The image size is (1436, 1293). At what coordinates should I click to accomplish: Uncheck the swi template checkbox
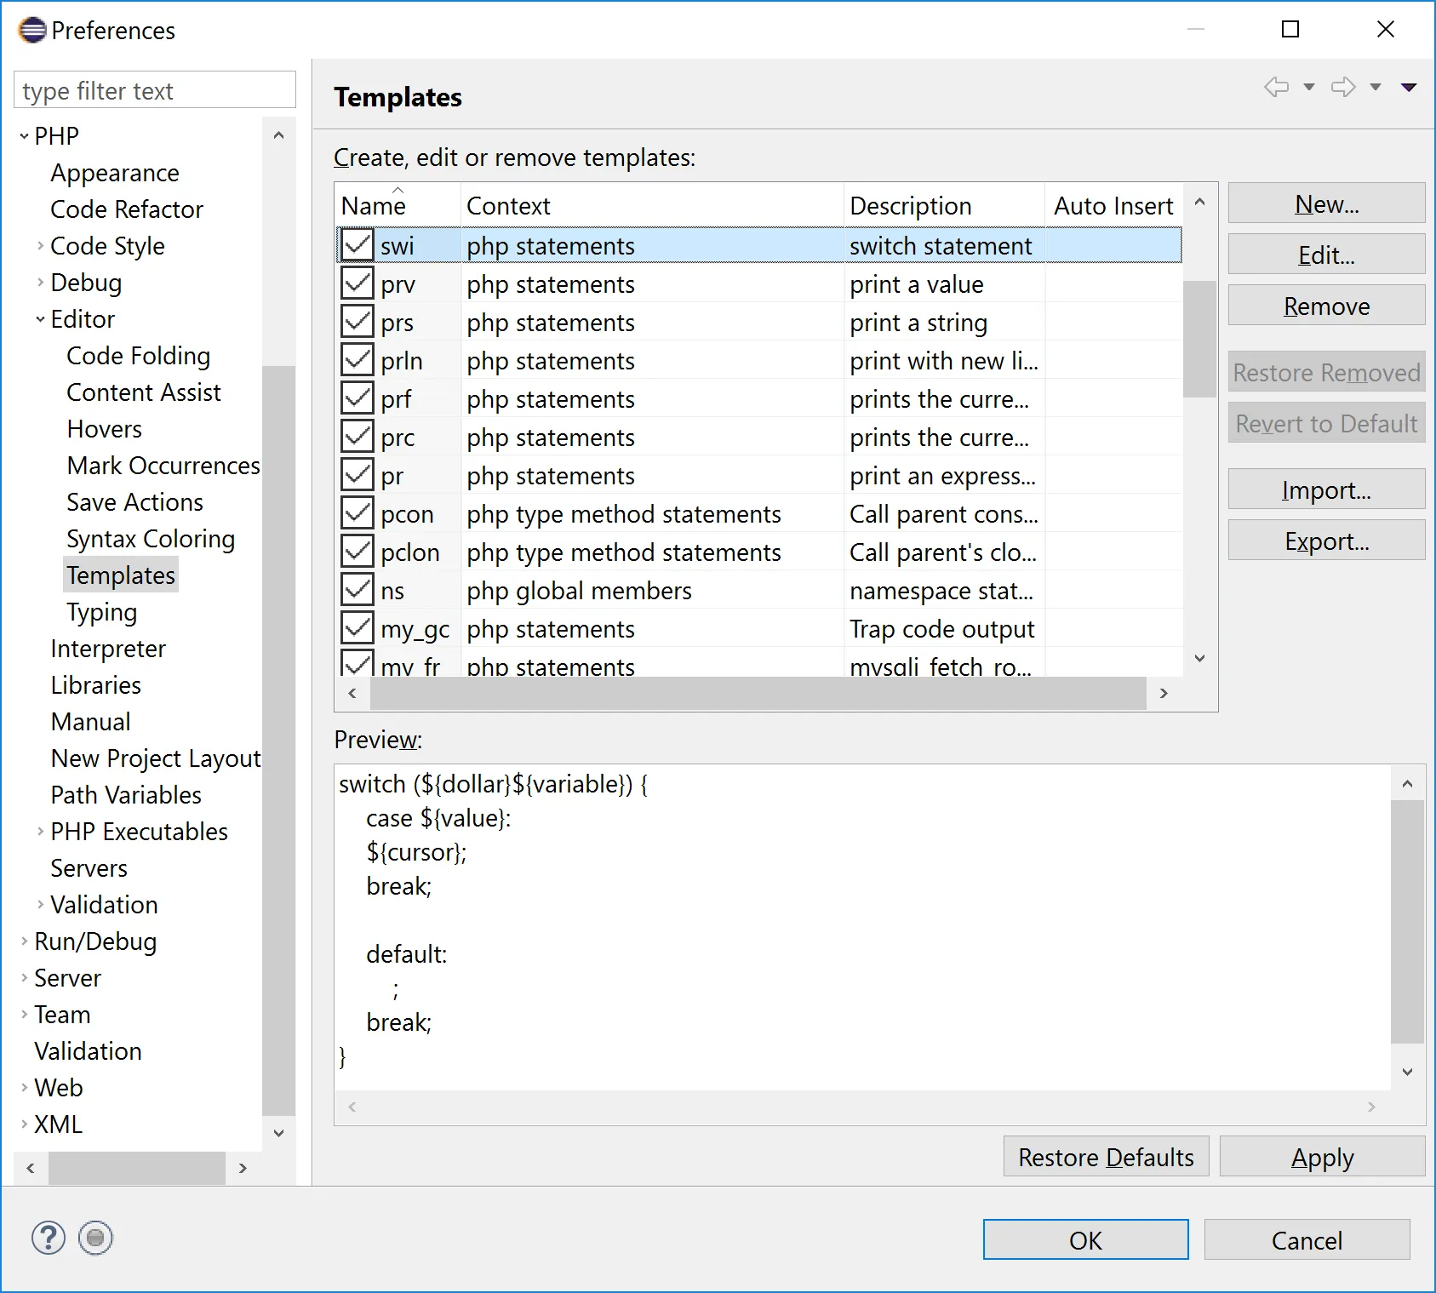pyautogui.click(x=358, y=245)
